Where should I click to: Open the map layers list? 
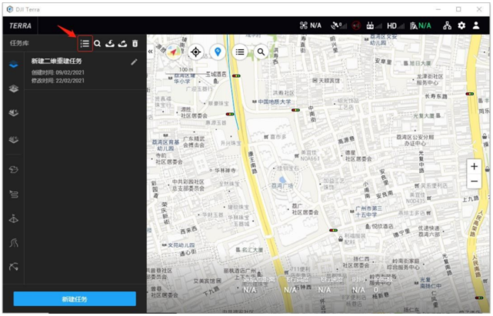(x=241, y=52)
